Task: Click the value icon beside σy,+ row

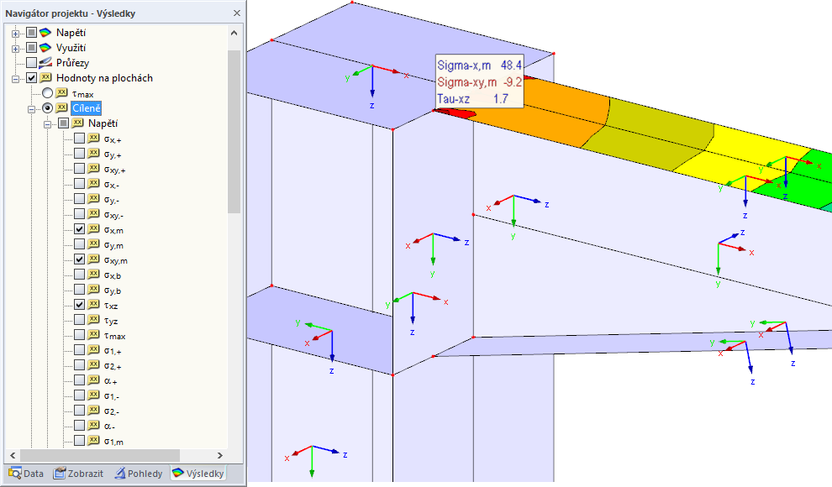Action: 93,154
